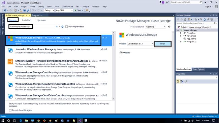This screenshot has height=123, width=219.
Task: Open the Analyze menu
Action: click(86, 6)
